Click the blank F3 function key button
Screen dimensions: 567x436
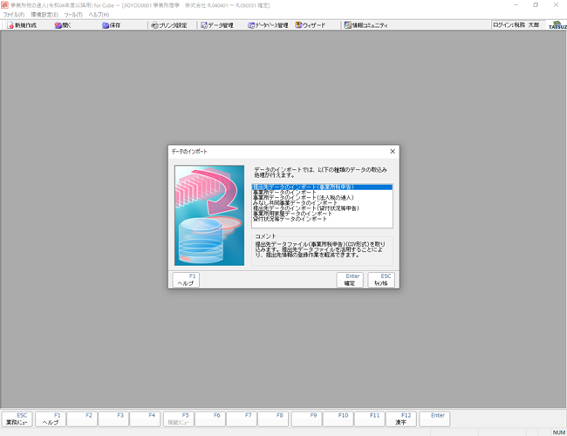[x=113, y=419]
